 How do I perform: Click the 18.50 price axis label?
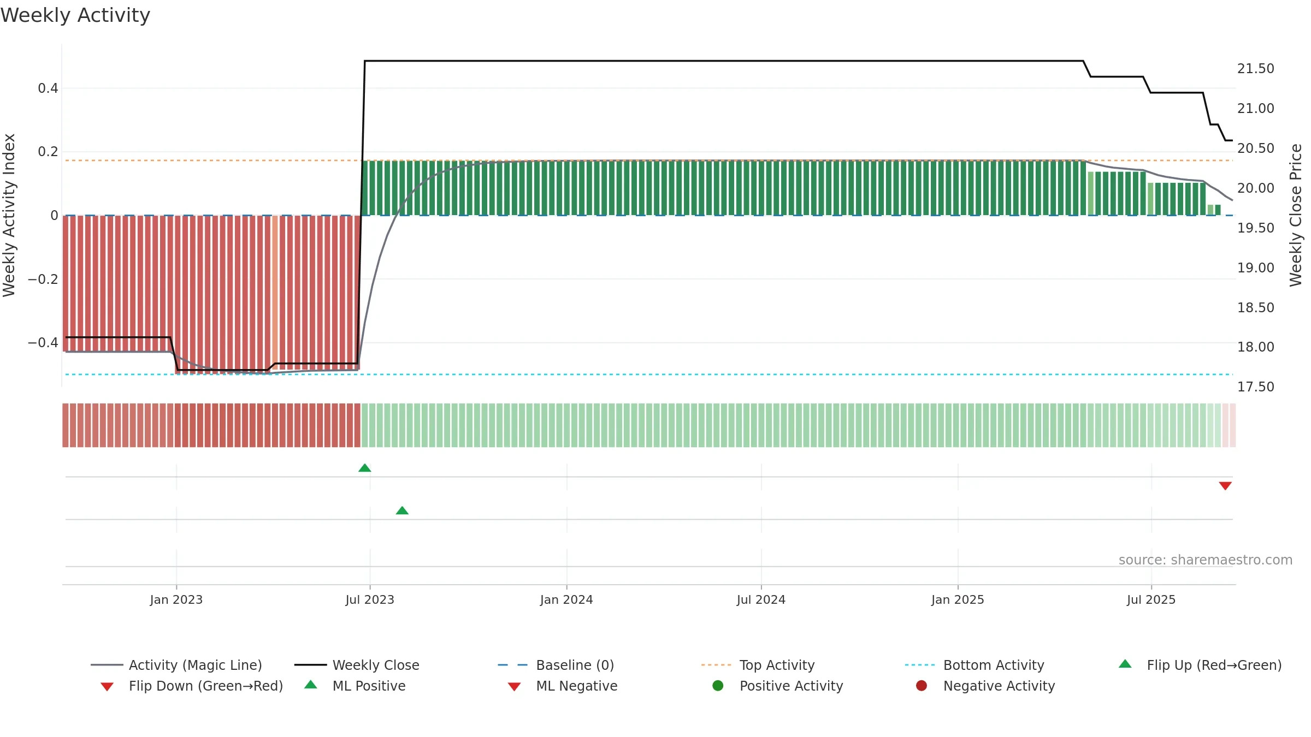[1256, 308]
